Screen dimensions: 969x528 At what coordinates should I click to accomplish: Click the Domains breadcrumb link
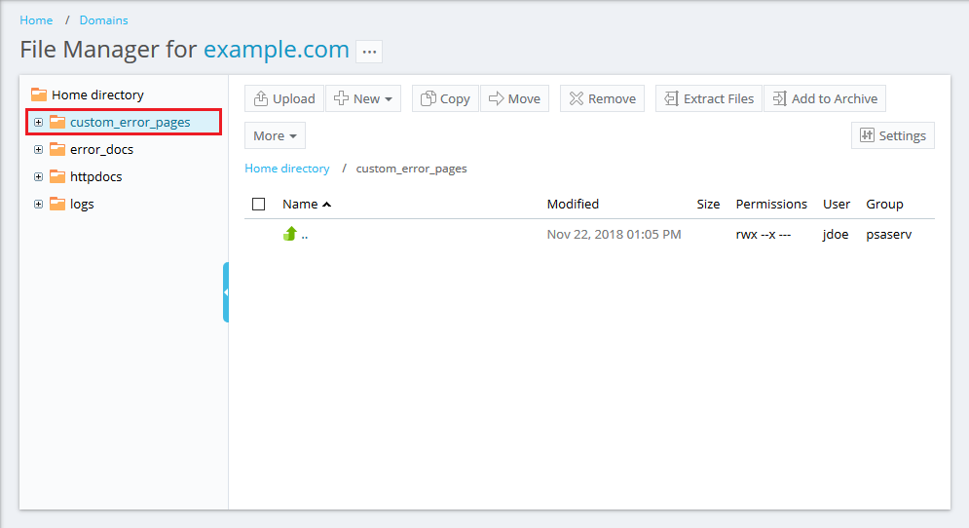coord(103,20)
